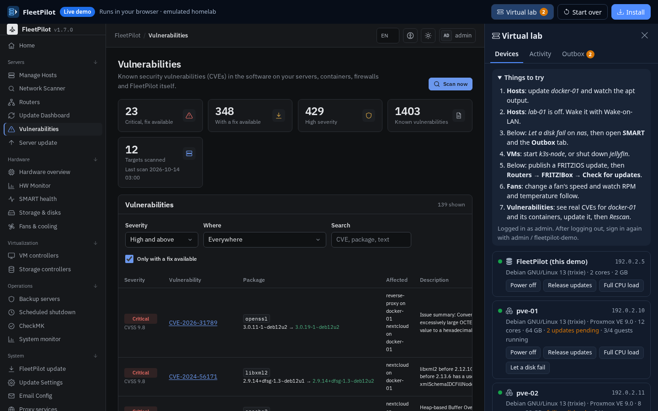The width and height of the screenshot is (658, 411).
Task: Switch to the Devices tab
Action: [507, 54]
